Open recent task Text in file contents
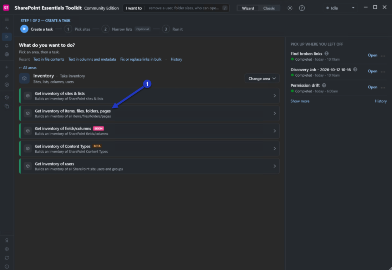Screen dimensions: 392x270 click(x=49, y=59)
